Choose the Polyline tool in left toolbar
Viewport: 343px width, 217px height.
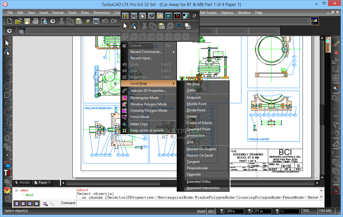(x=7, y=78)
